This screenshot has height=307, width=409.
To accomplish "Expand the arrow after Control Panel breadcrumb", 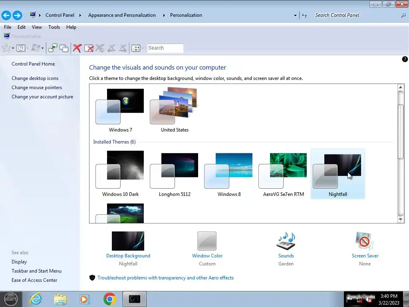I will coord(80,16).
